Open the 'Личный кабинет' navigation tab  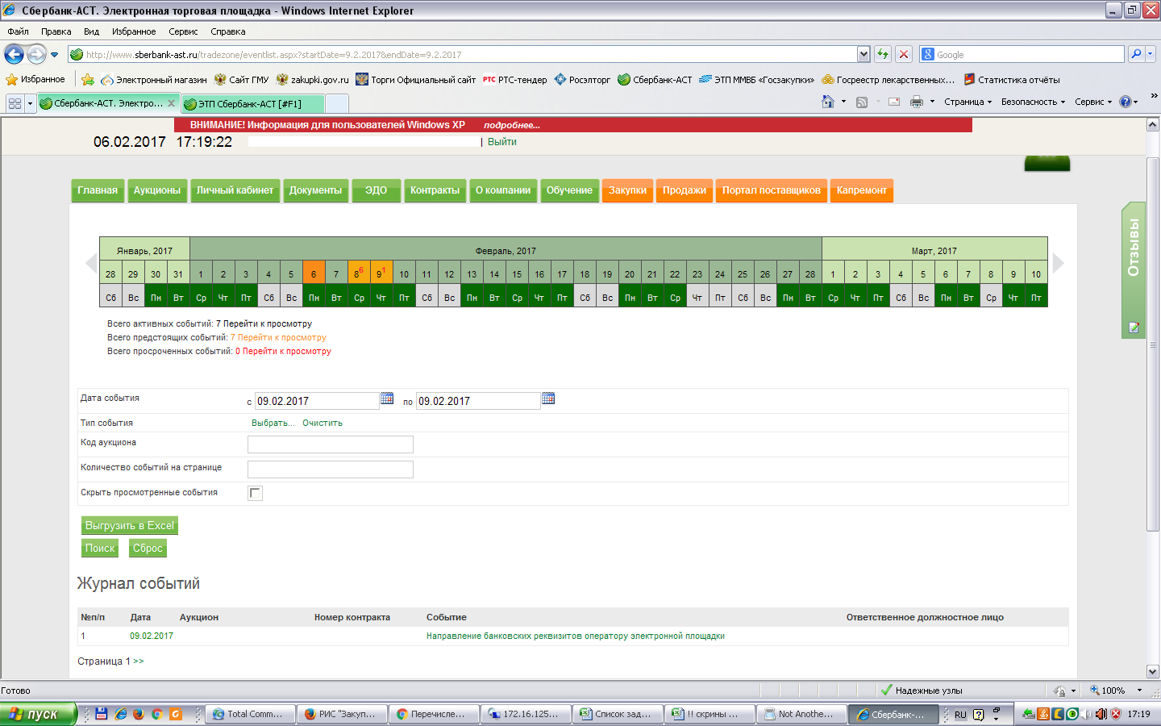click(235, 190)
